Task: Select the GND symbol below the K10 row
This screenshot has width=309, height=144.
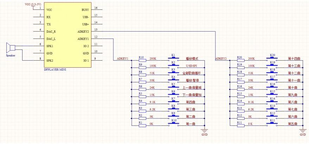Action: point(204,131)
